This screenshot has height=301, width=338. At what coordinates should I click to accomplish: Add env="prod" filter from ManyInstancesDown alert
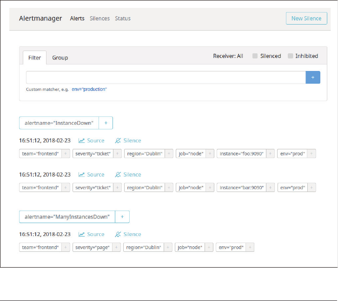click(x=250, y=247)
